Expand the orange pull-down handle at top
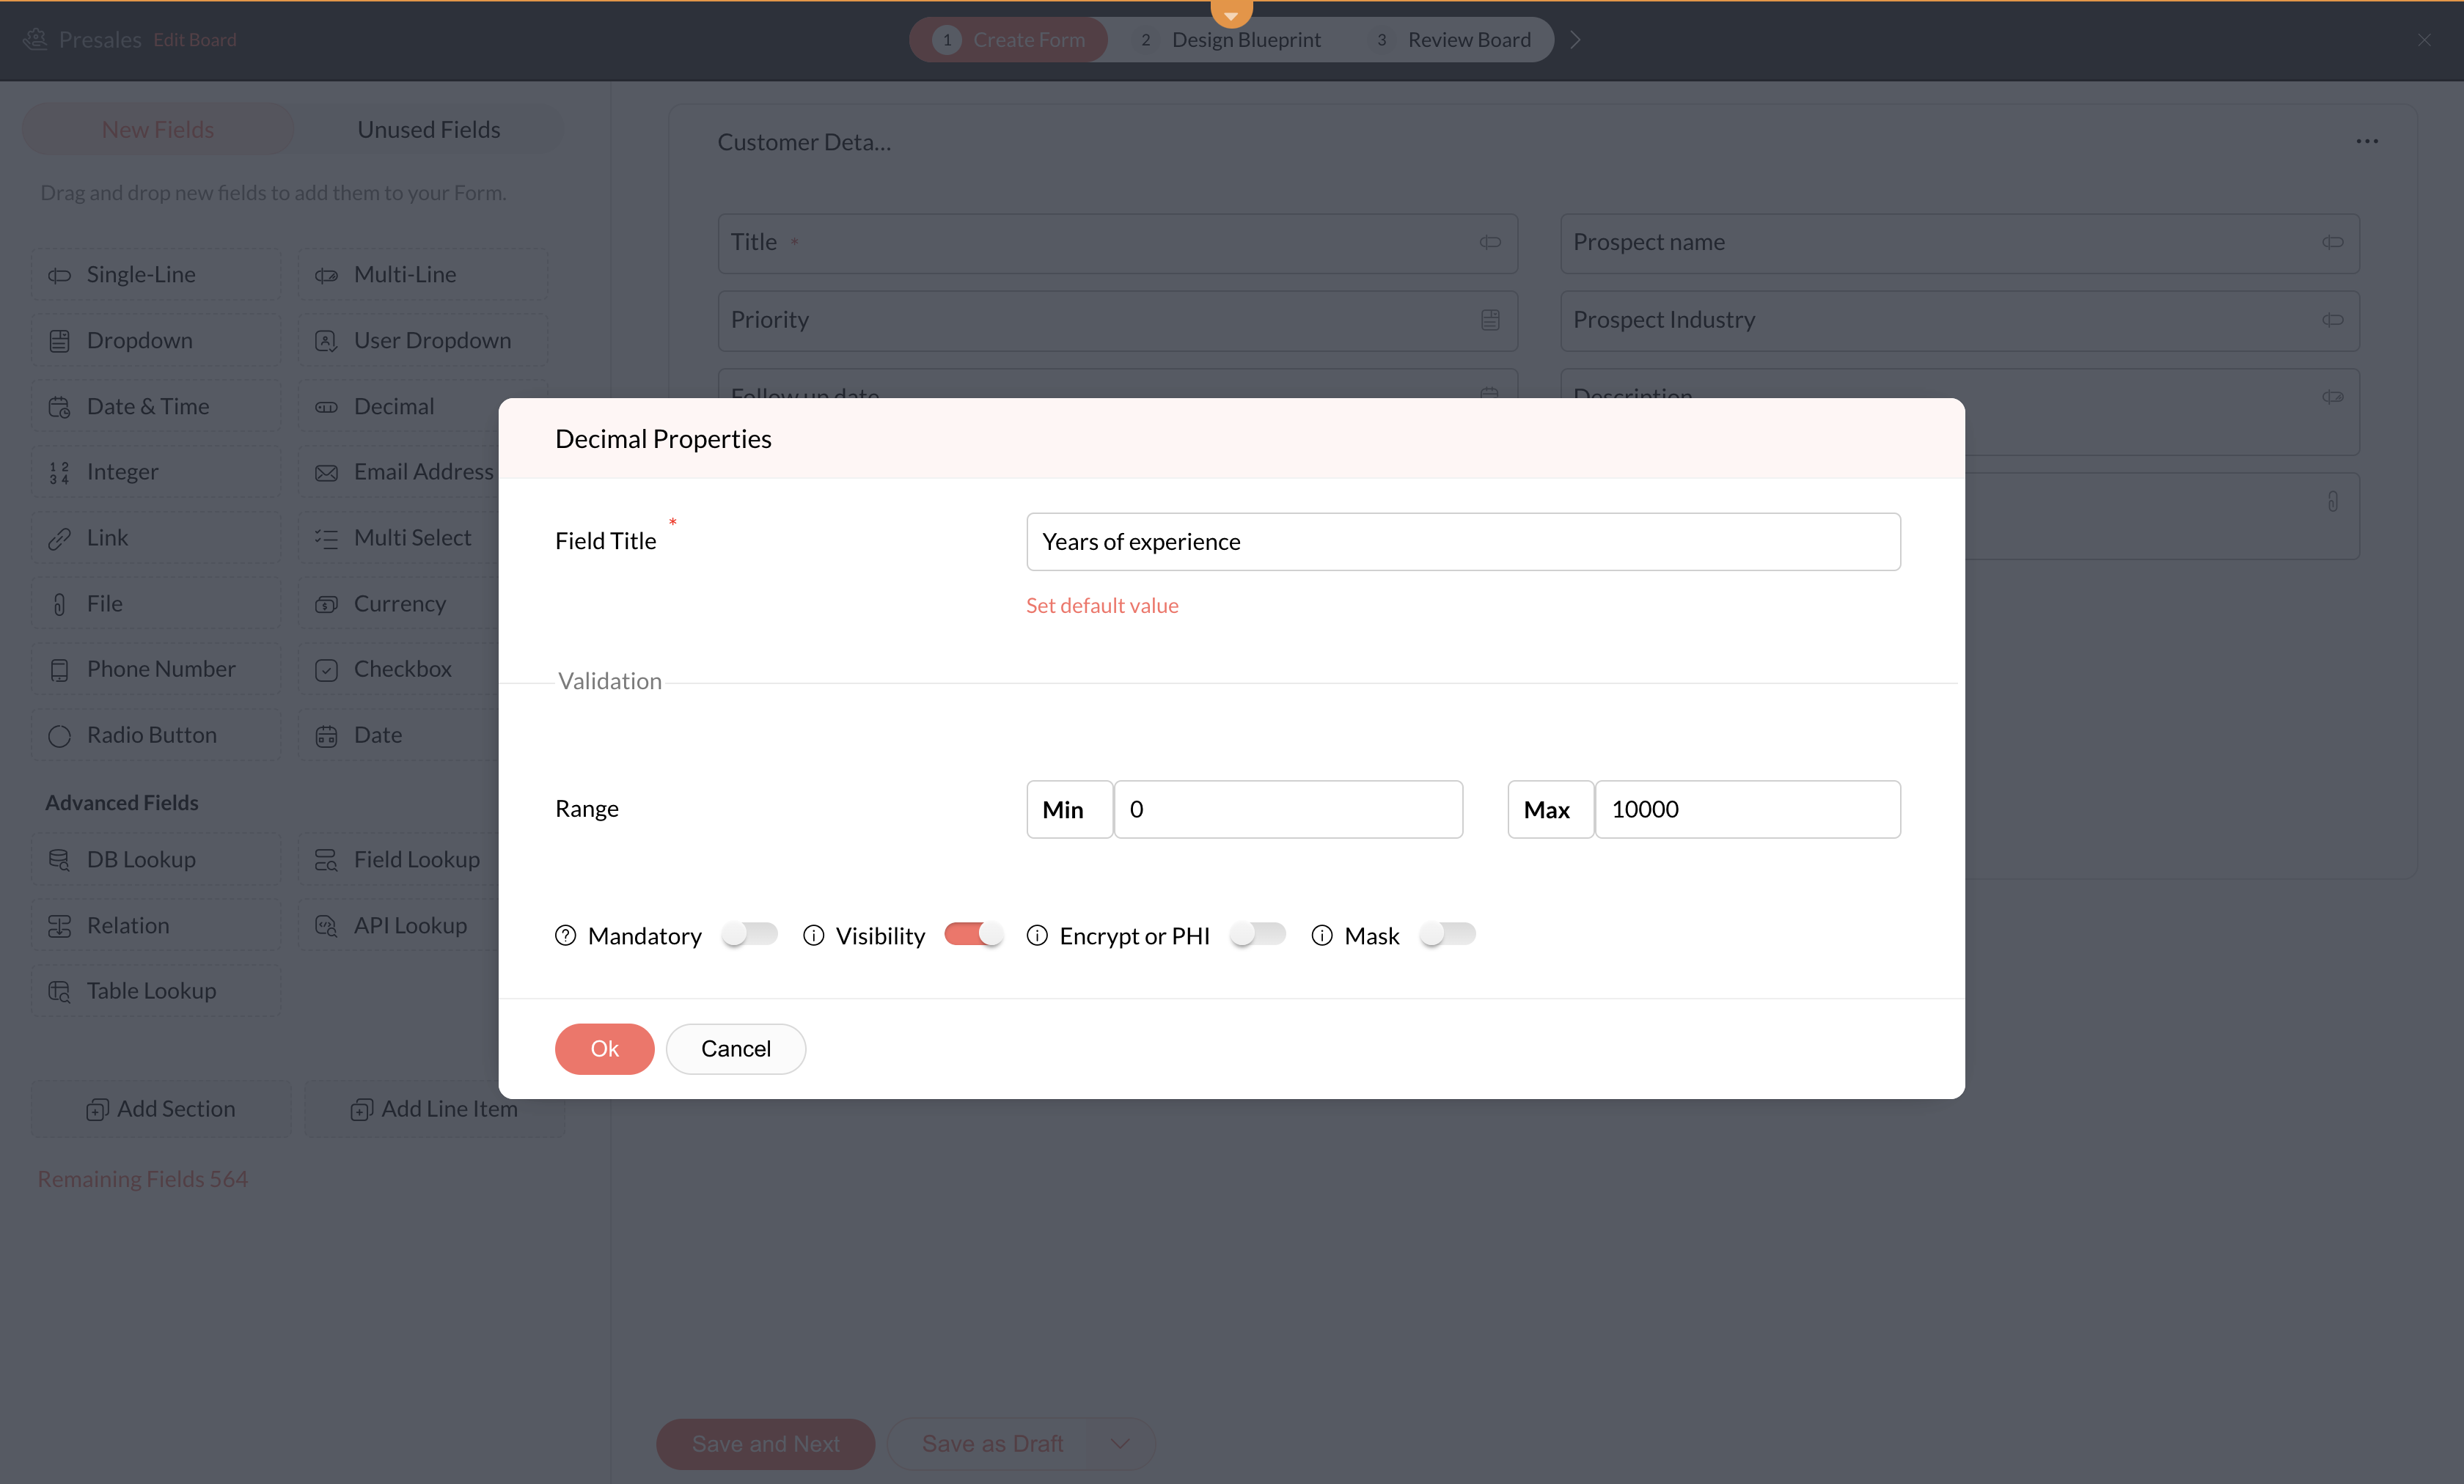This screenshot has width=2464, height=1484. click(1231, 13)
